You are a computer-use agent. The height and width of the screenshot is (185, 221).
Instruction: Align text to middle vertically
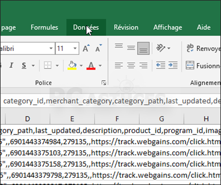131,48
